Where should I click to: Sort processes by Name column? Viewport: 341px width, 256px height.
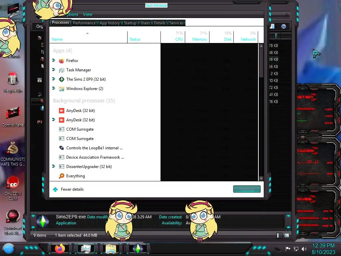pyautogui.click(x=88, y=37)
